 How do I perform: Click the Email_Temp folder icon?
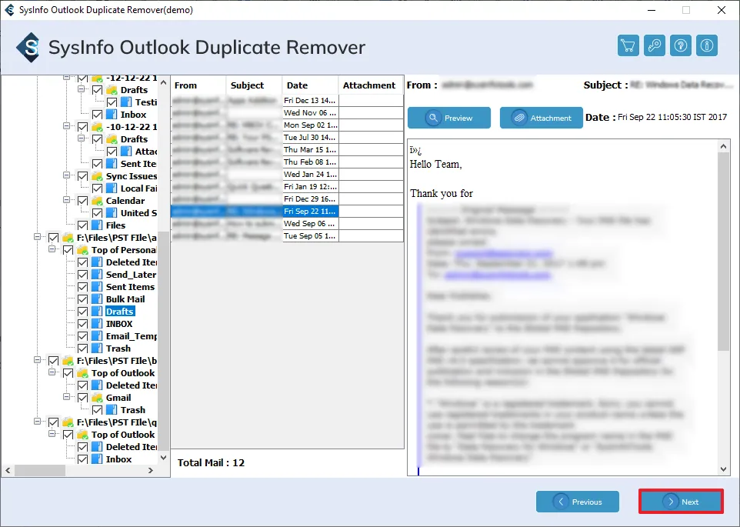[x=97, y=336]
